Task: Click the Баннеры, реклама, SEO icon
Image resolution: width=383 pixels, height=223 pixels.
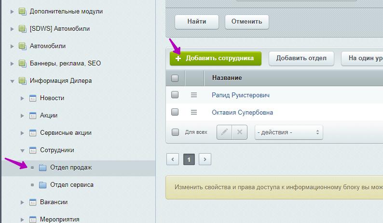Action: (23, 64)
